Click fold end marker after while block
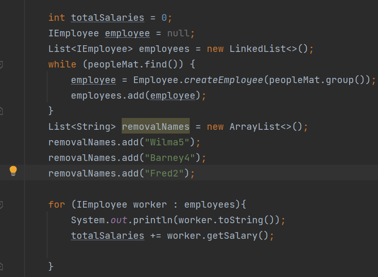The width and height of the screenshot is (378, 277). (x=1, y=111)
